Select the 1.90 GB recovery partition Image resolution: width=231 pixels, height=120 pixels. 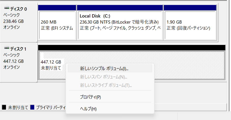(190, 25)
